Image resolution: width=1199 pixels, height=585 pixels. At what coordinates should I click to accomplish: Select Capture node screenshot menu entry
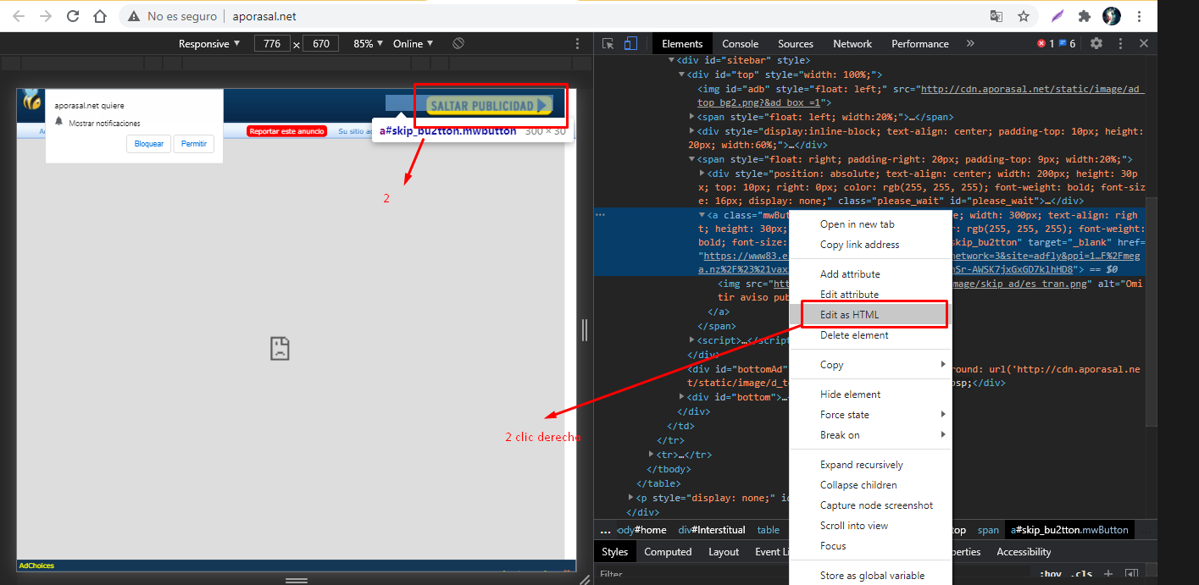tap(869, 505)
